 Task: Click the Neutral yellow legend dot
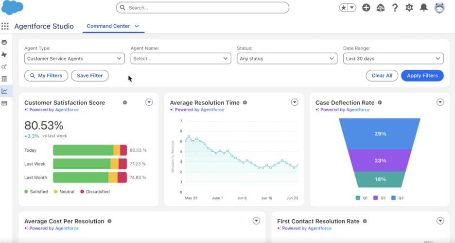55,192
